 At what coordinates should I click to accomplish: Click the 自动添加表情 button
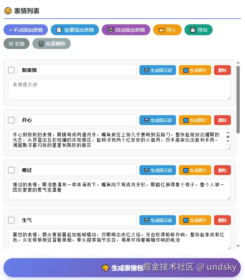pyautogui.click(x=126, y=30)
